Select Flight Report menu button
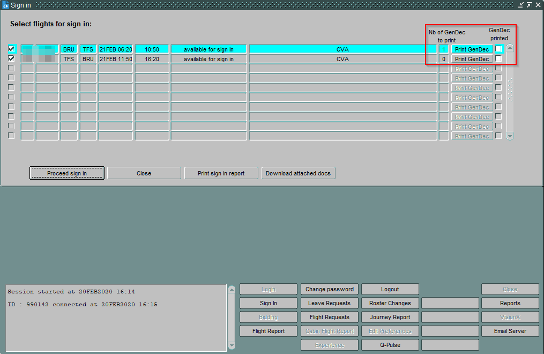This screenshot has height=354, width=544. [x=268, y=331]
